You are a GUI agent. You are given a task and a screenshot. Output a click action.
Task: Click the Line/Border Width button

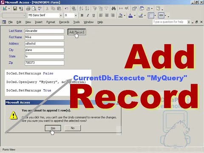pyautogui.click(x=151, y=15)
